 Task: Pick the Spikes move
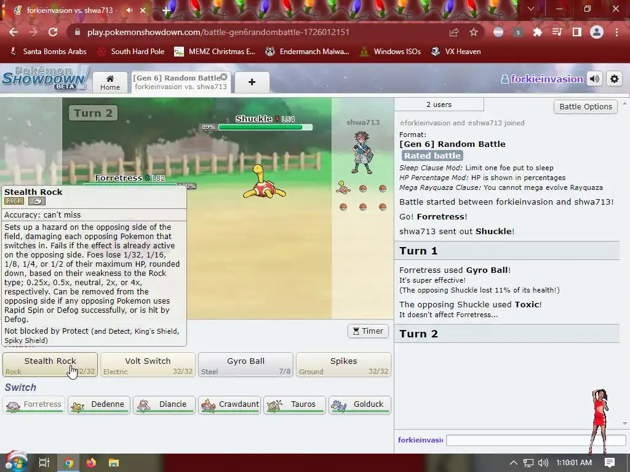pos(343,365)
